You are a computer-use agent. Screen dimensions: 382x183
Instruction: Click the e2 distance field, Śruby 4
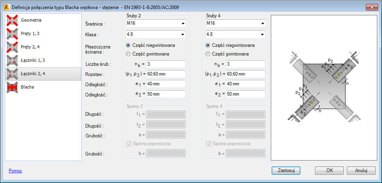[x=246, y=94]
